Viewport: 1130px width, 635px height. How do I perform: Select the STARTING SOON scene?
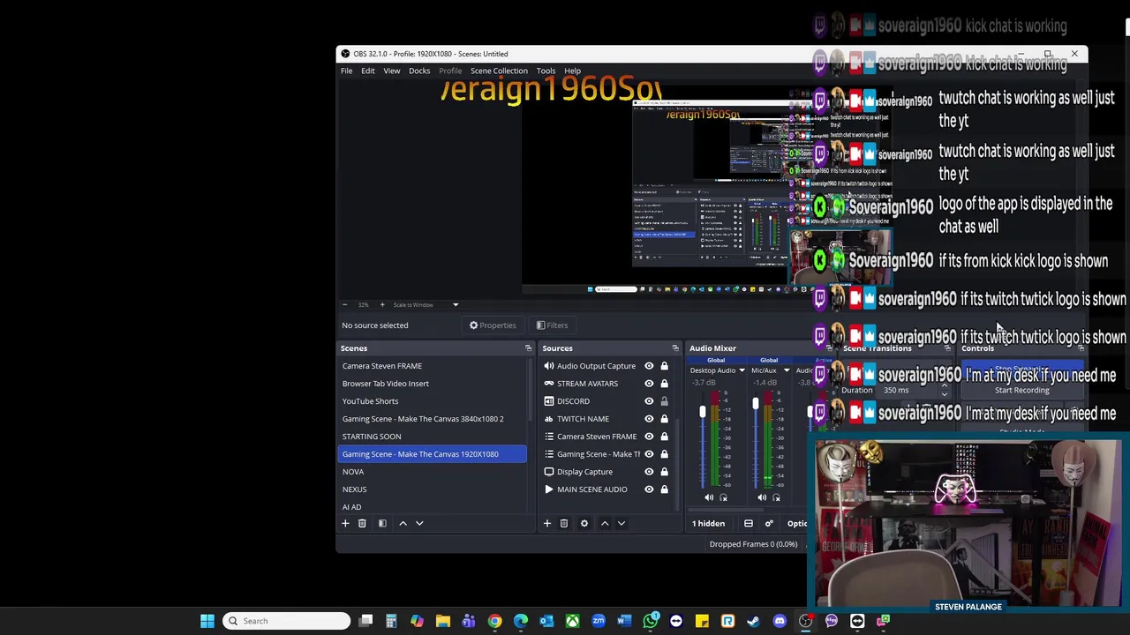[432, 437]
